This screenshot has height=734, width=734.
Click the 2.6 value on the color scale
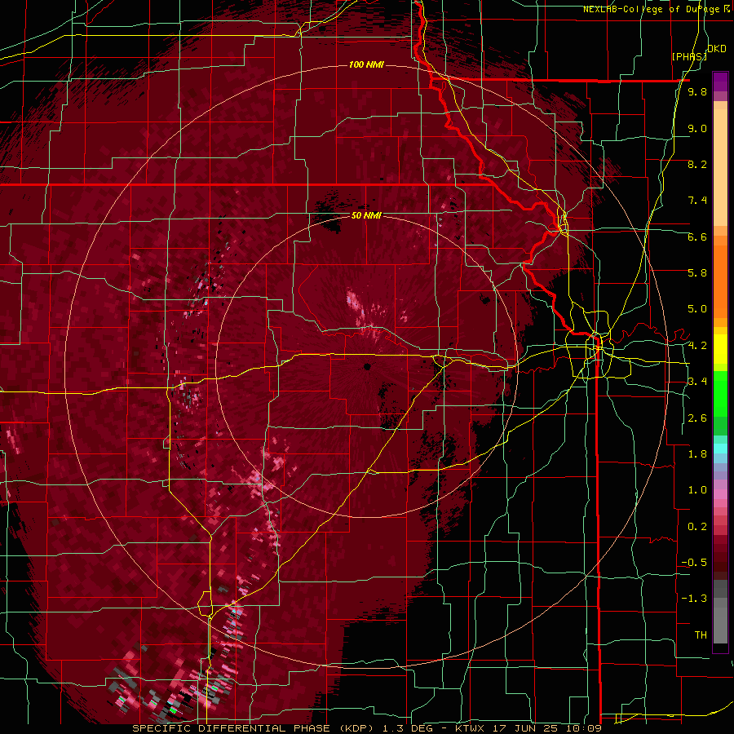(697, 418)
